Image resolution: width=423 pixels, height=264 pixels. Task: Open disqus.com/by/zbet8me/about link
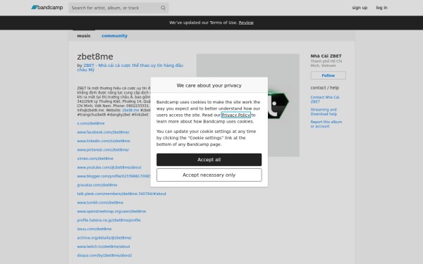(x=104, y=256)
